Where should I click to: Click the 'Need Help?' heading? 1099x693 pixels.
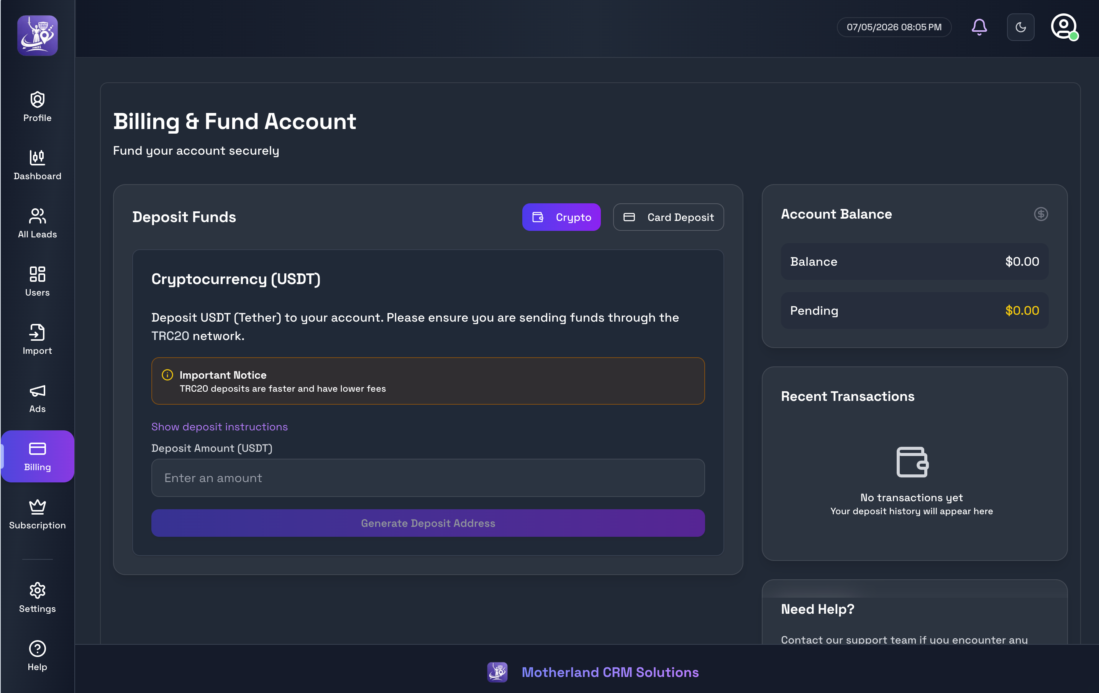817,609
